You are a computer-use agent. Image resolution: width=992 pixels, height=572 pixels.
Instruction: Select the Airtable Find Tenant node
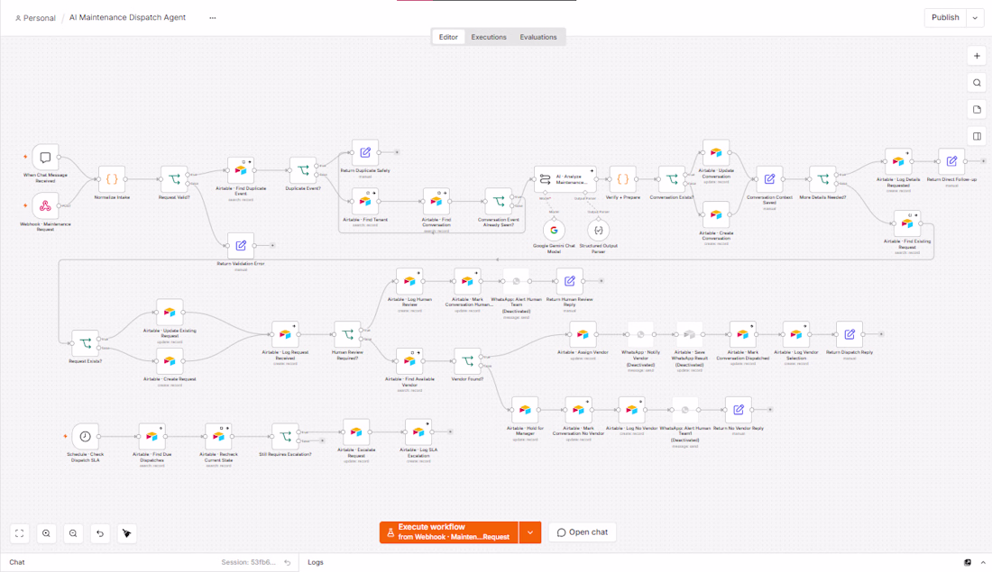pos(365,202)
